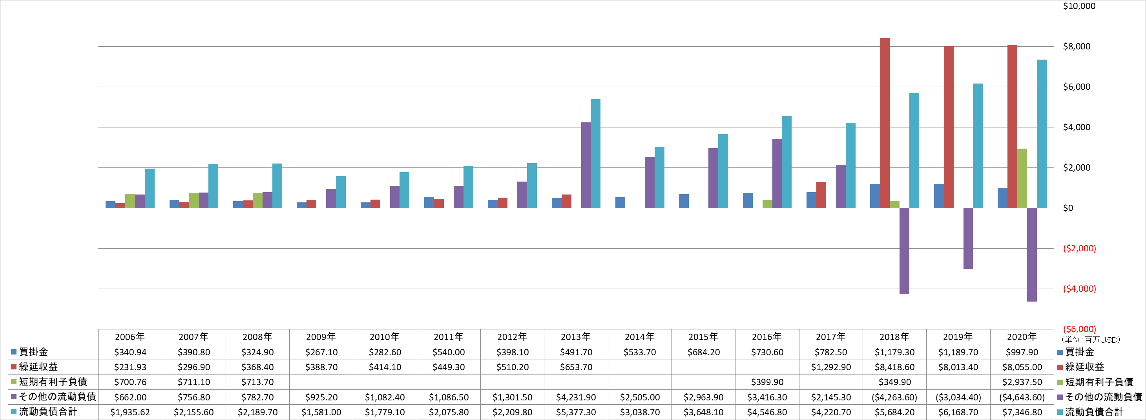
Task: Select the 買掛金 entry in the right-side legend
Action: (x=1076, y=352)
